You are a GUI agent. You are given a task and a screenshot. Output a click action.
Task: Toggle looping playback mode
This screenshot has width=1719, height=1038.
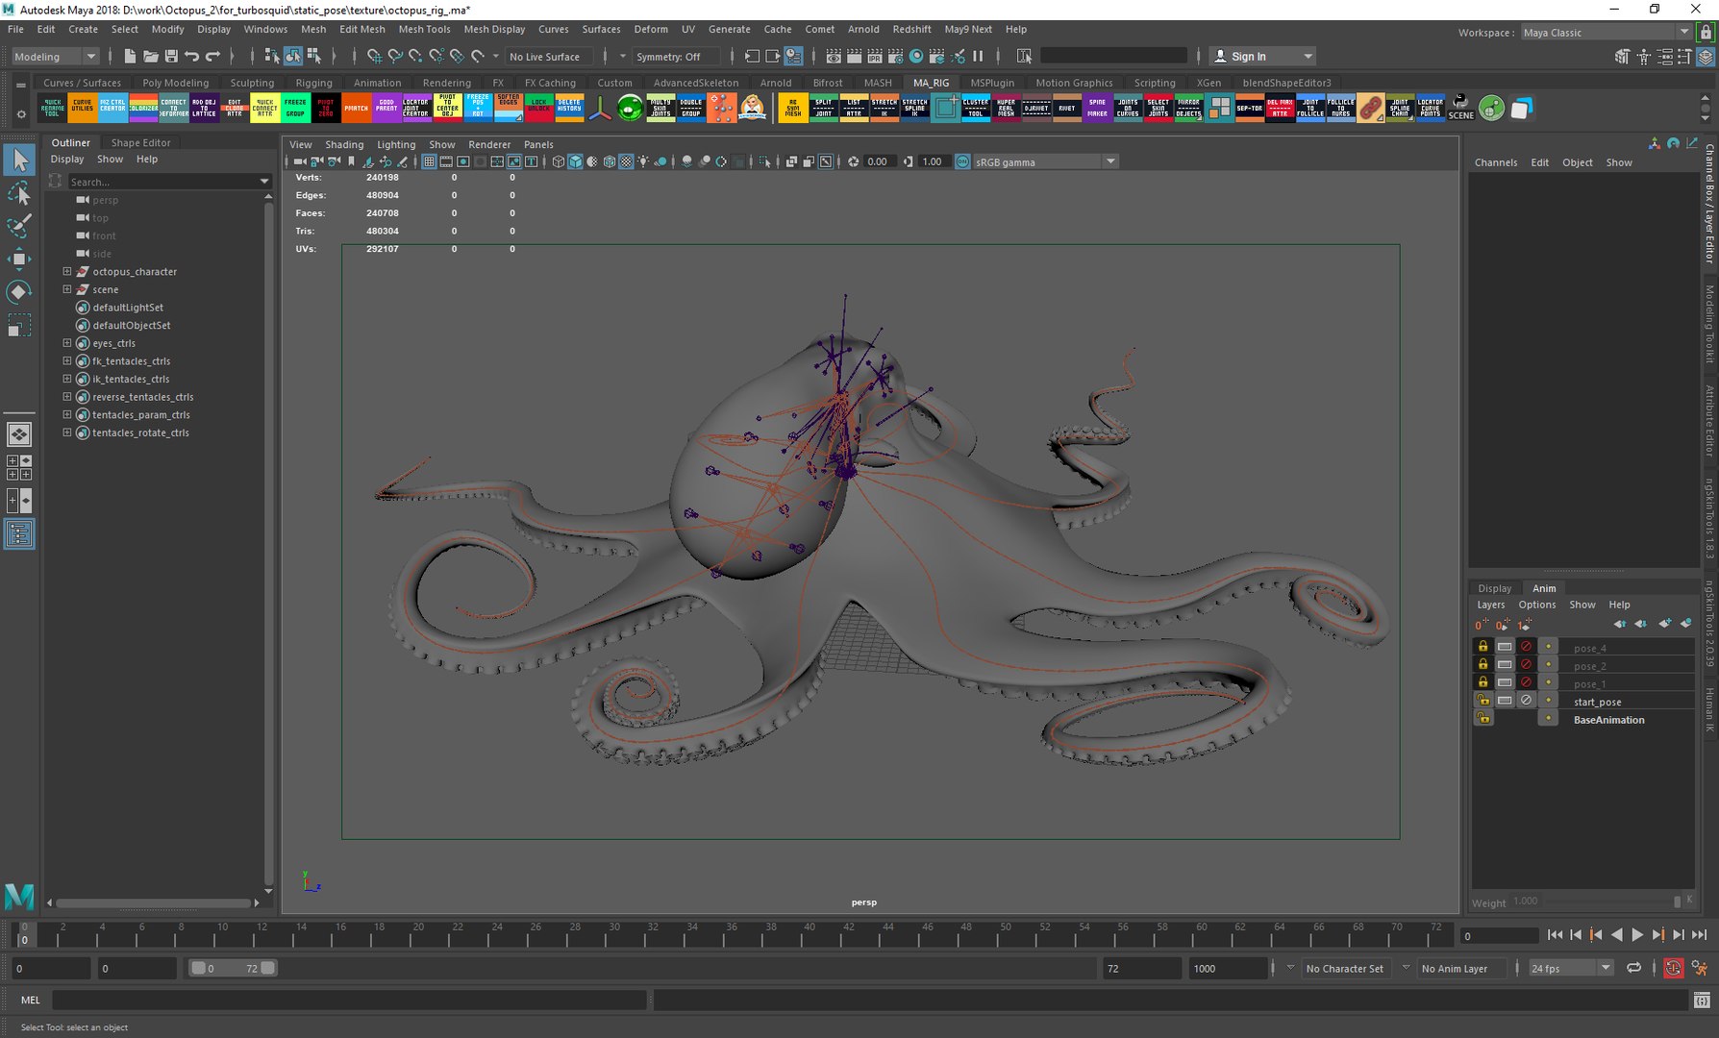1633,968
